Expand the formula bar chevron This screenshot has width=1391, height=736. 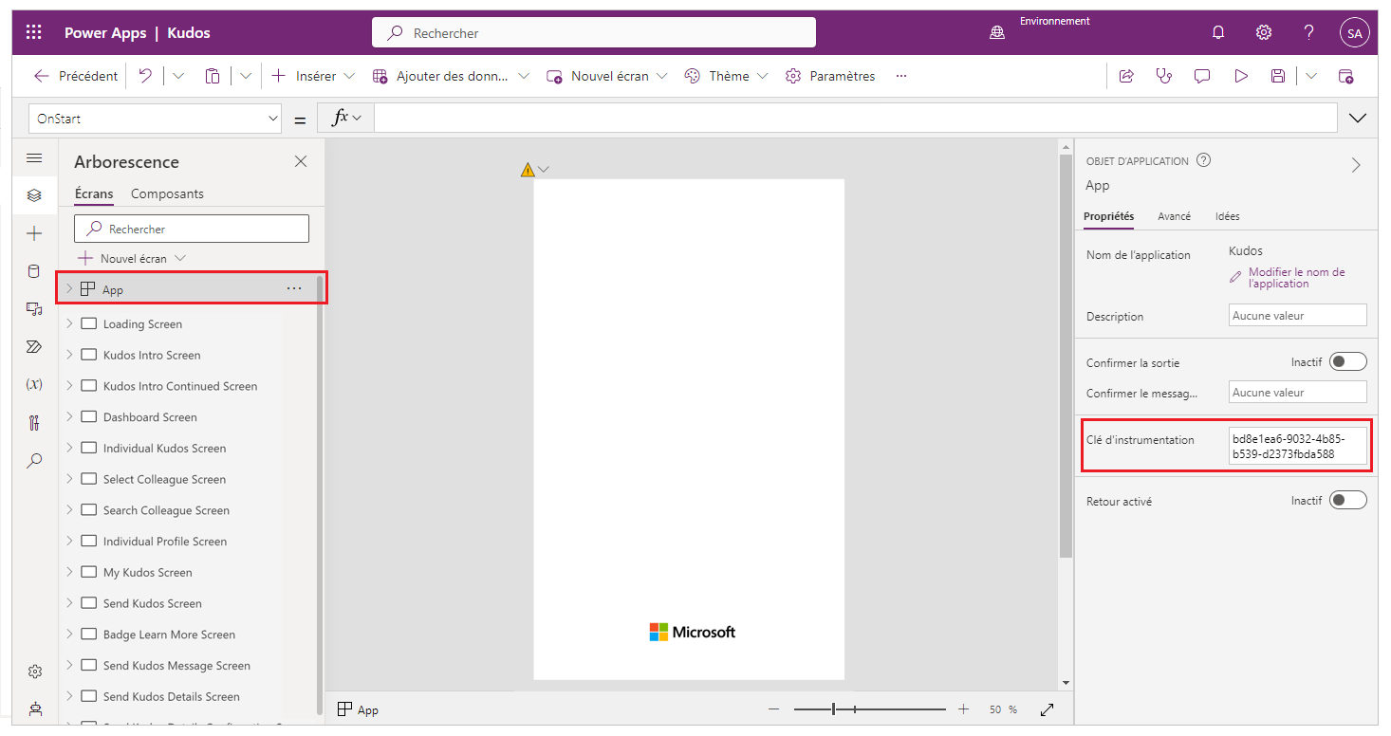tap(1358, 119)
